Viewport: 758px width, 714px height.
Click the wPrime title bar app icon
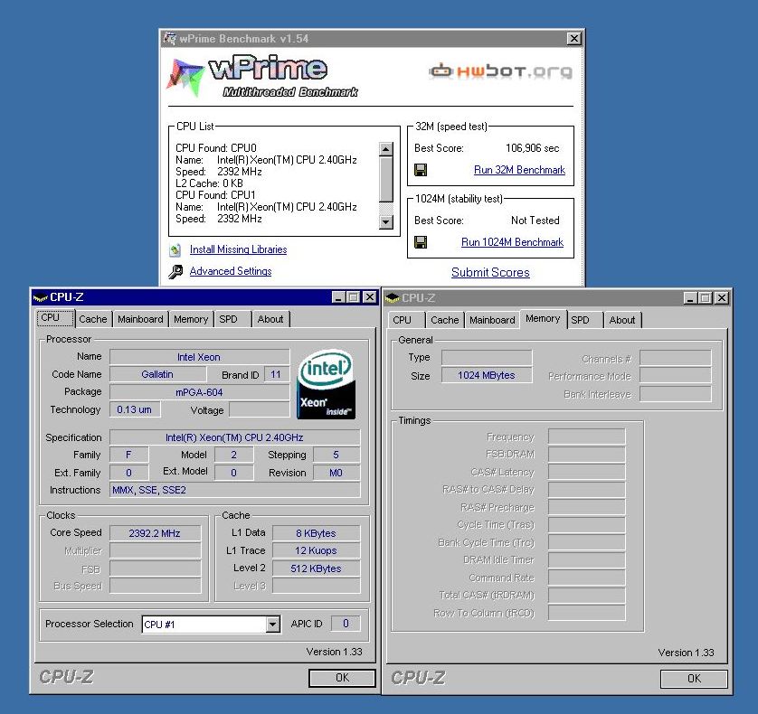click(170, 39)
